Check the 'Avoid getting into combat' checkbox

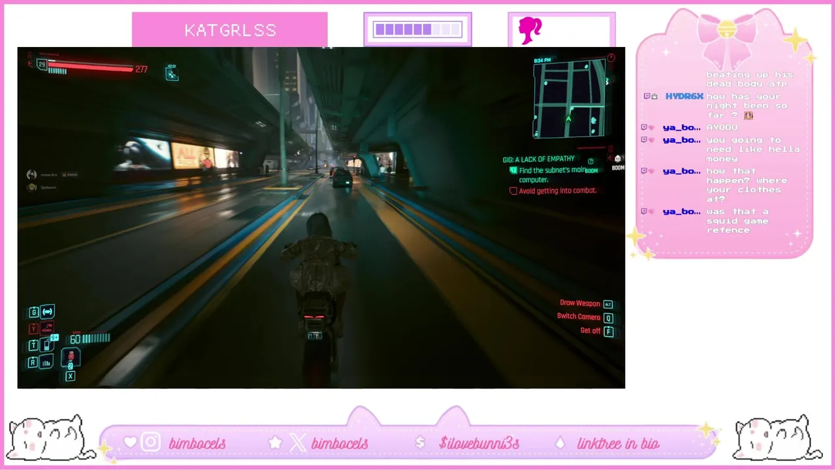coord(513,191)
